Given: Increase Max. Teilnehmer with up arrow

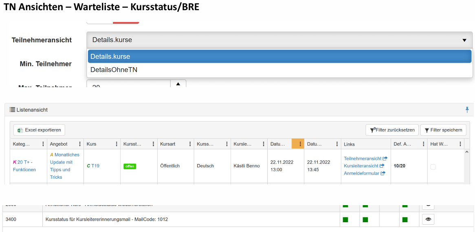Looking at the screenshot, I should [178, 84].
